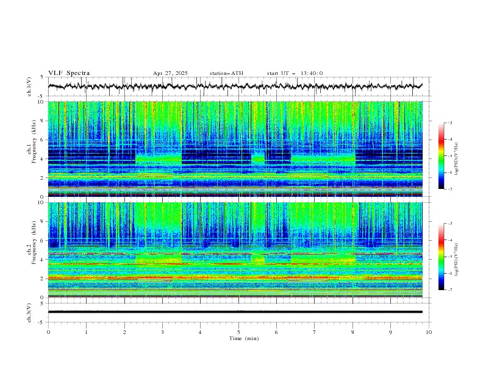Click the ch.2 spectrogram panel
This screenshot has width=483, height=373.
point(235,250)
